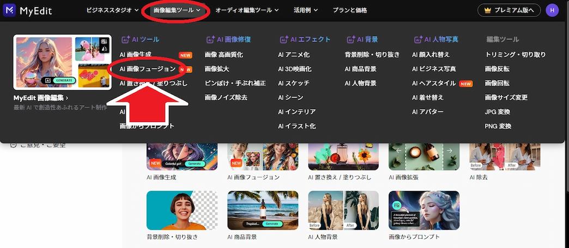Click the crown icon in premium button
This screenshot has height=248, width=569.
pos(488,10)
